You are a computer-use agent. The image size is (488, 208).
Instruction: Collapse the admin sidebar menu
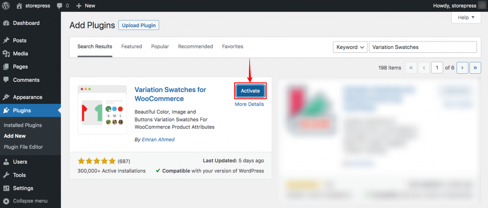30,200
